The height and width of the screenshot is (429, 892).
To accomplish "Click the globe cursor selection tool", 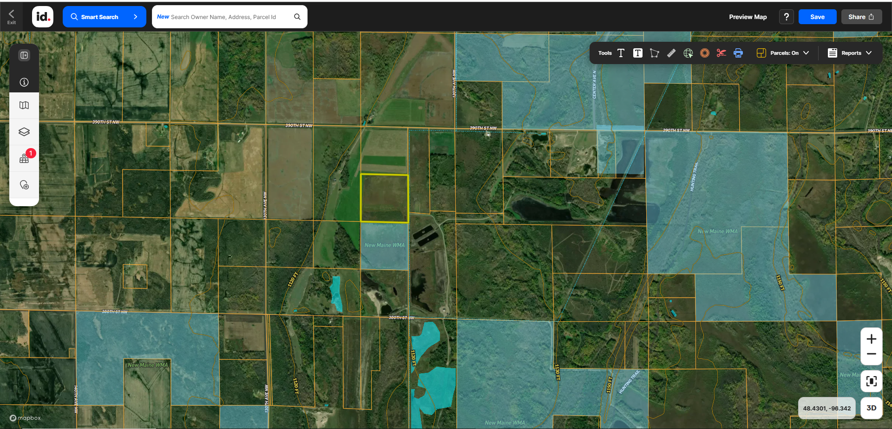I will point(688,53).
